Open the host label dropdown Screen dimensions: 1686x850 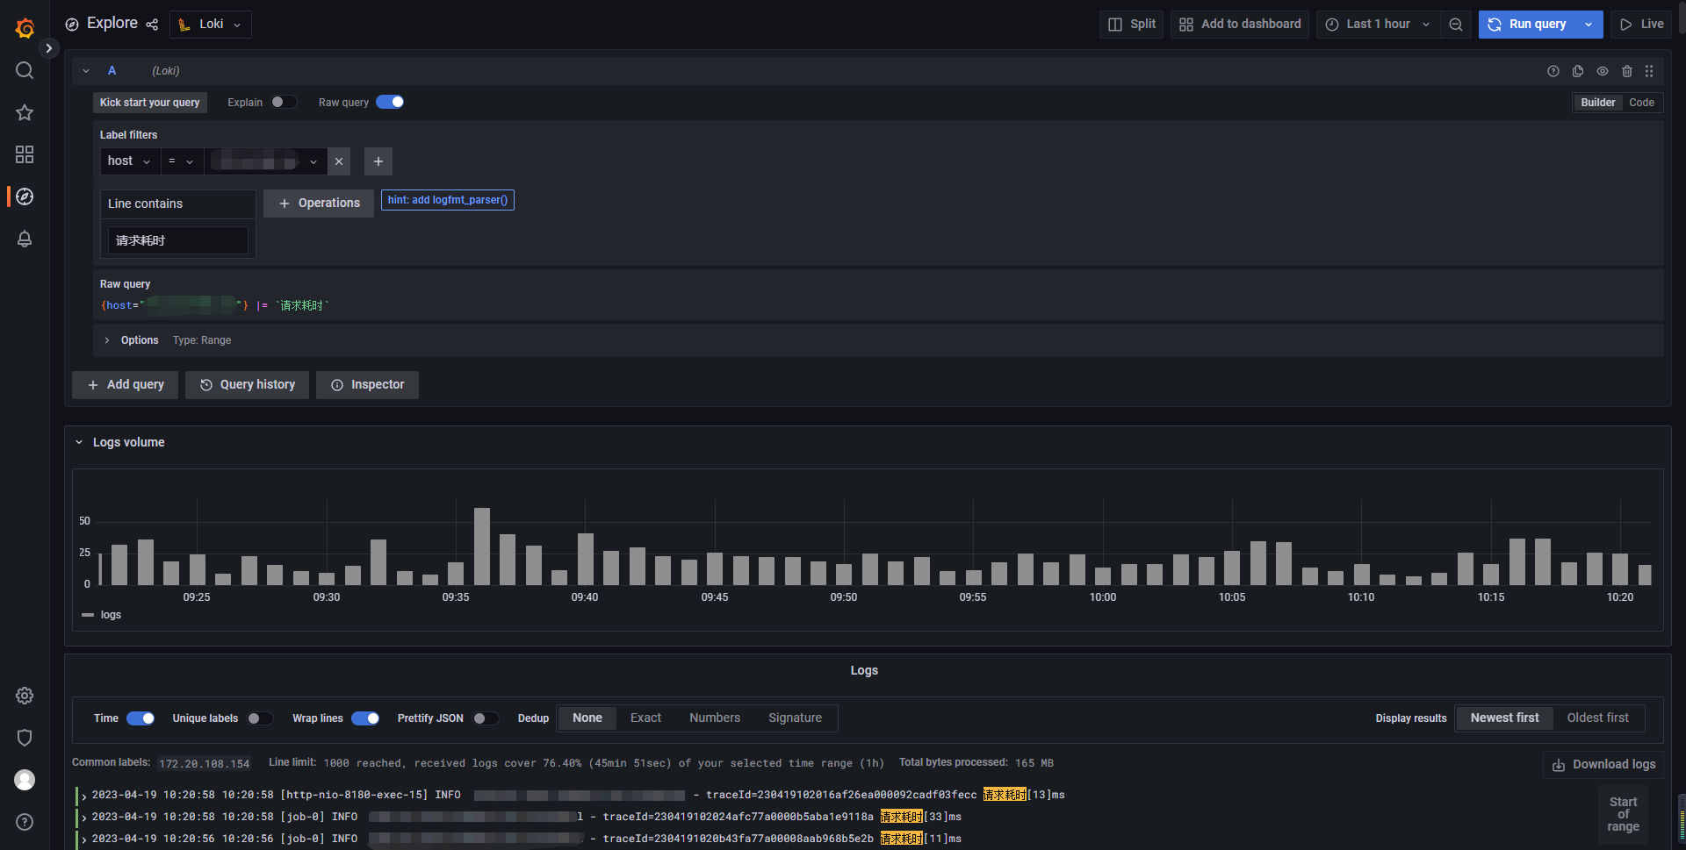coord(130,161)
